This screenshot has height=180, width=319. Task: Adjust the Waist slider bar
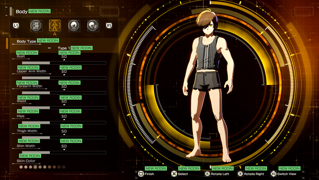tap(64, 108)
